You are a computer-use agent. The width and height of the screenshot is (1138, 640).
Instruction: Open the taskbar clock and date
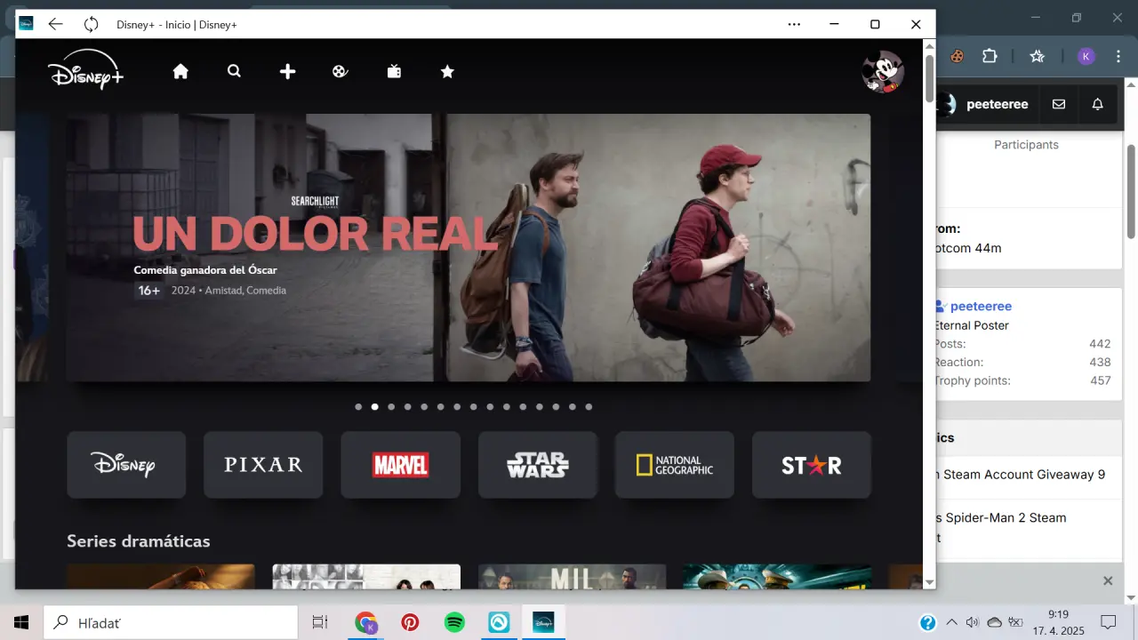click(1057, 622)
